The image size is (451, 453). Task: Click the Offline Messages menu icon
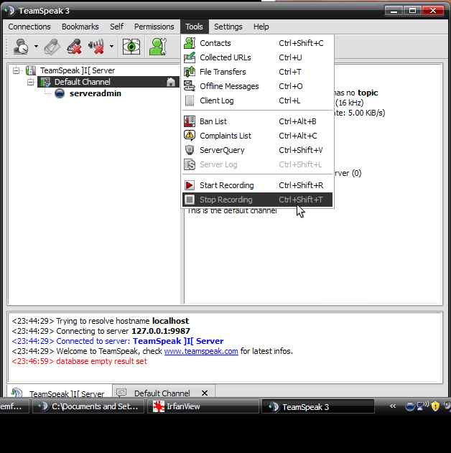[x=190, y=86]
